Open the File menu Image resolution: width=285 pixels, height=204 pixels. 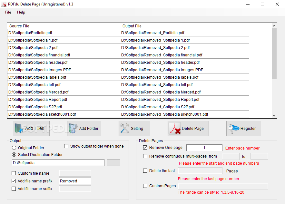pyautogui.click(x=8, y=12)
